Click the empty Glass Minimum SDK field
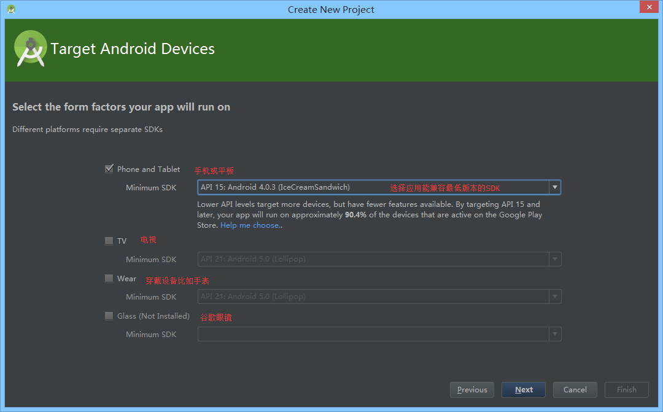The image size is (663, 412). tap(368, 334)
